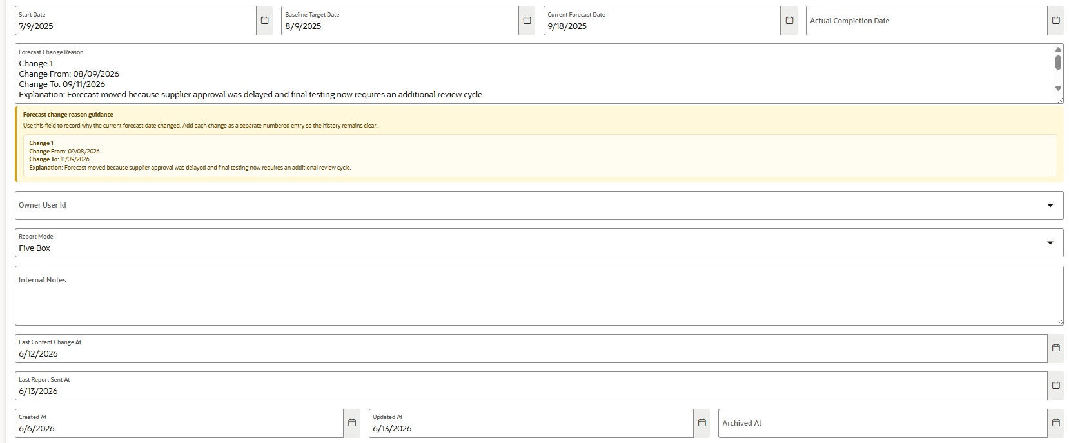
Task: Focus the empty Actual Completion Date field
Action: point(927,21)
